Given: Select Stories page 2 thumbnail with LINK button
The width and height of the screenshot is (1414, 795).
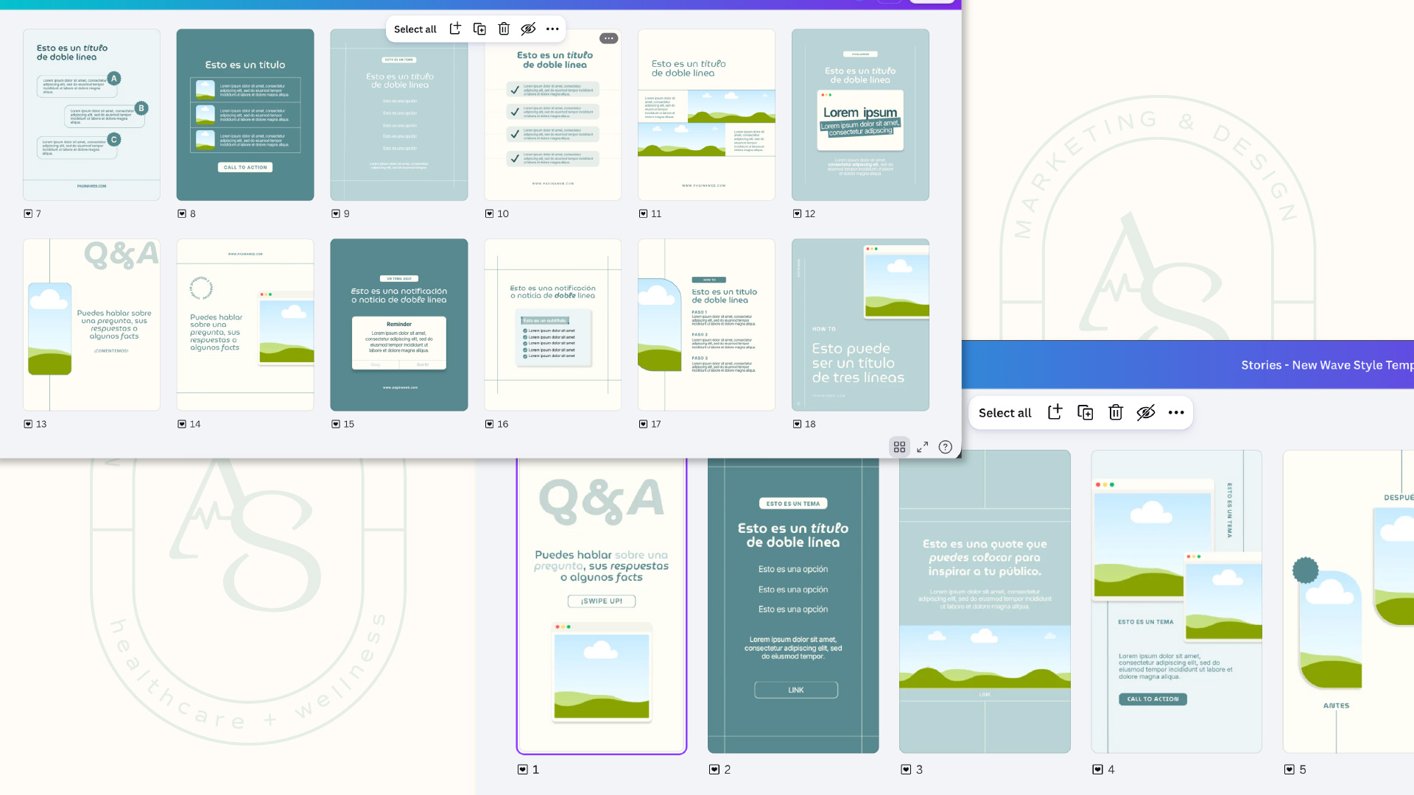Looking at the screenshot, I should (x=793, y=605).
